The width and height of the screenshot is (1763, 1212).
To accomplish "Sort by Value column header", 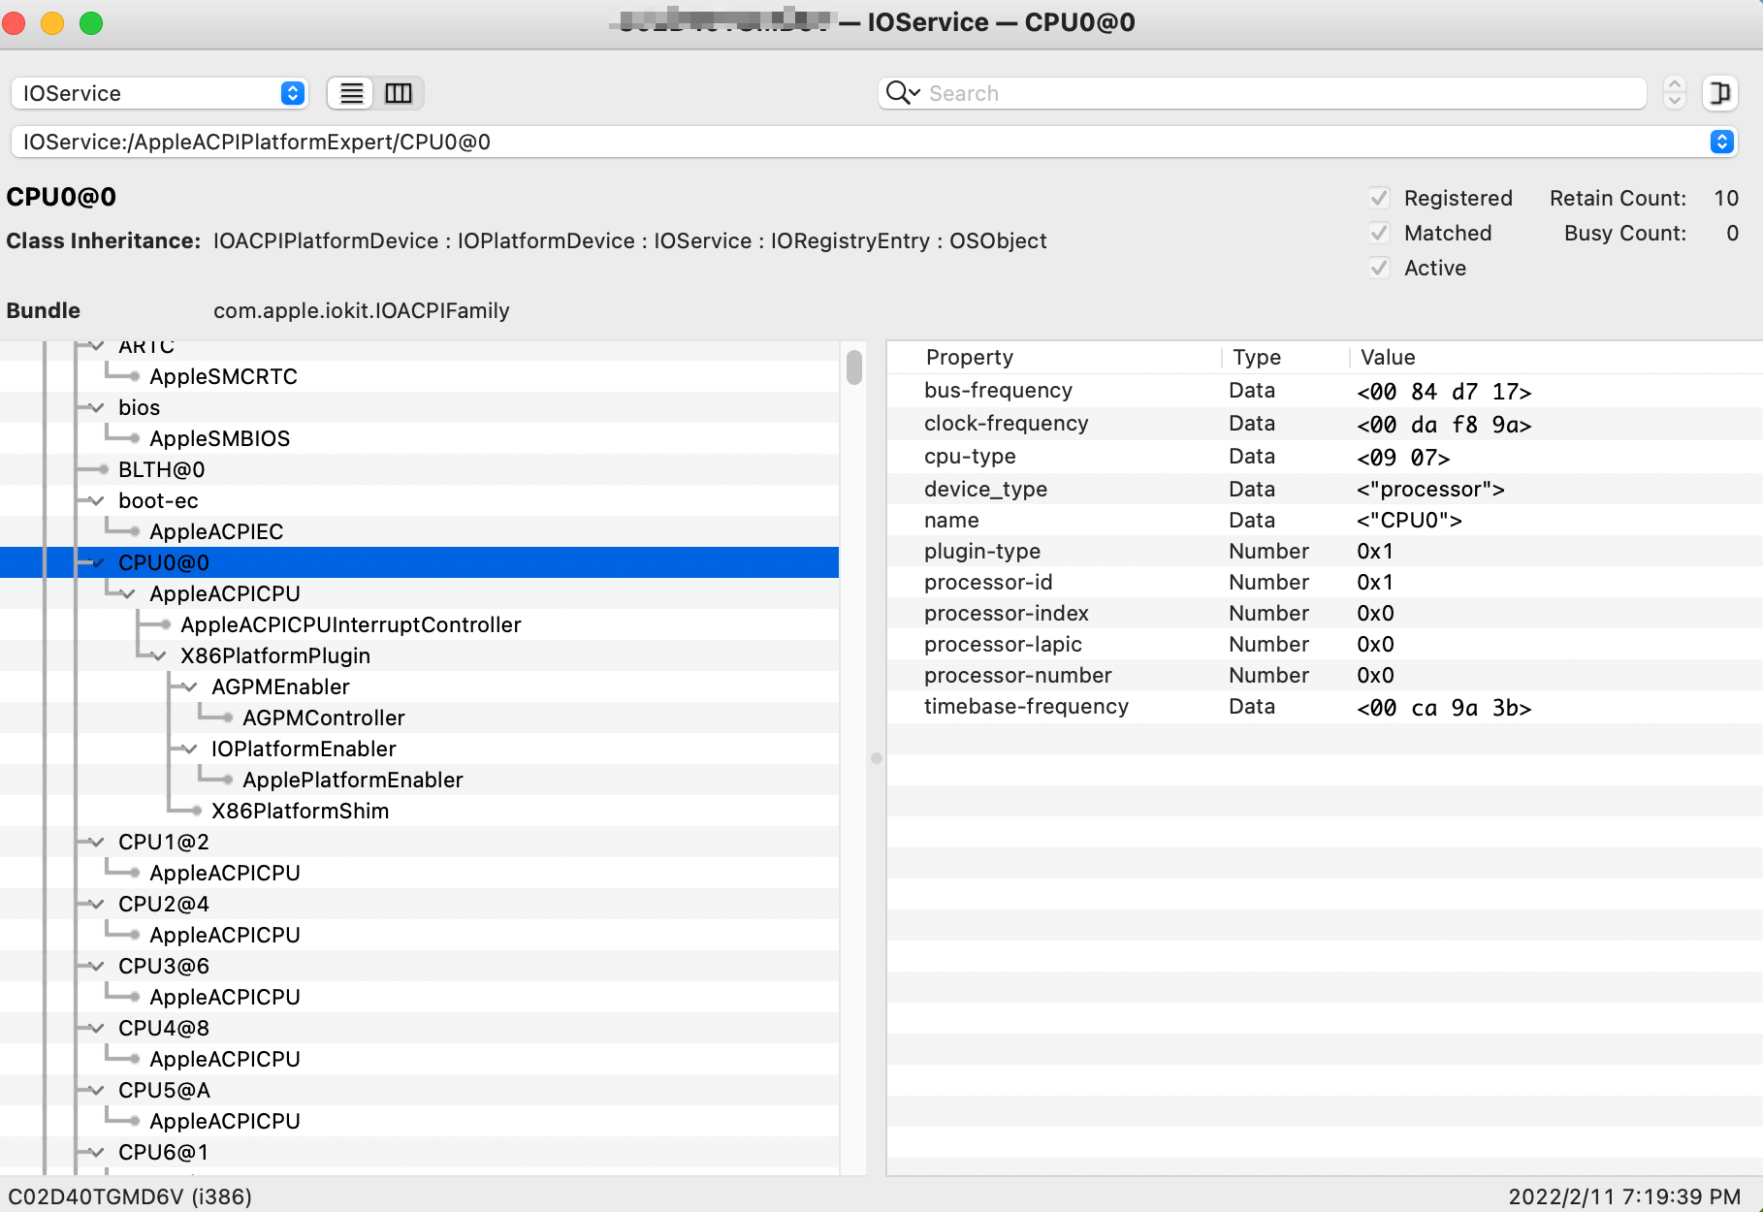I will [1388, 357].
